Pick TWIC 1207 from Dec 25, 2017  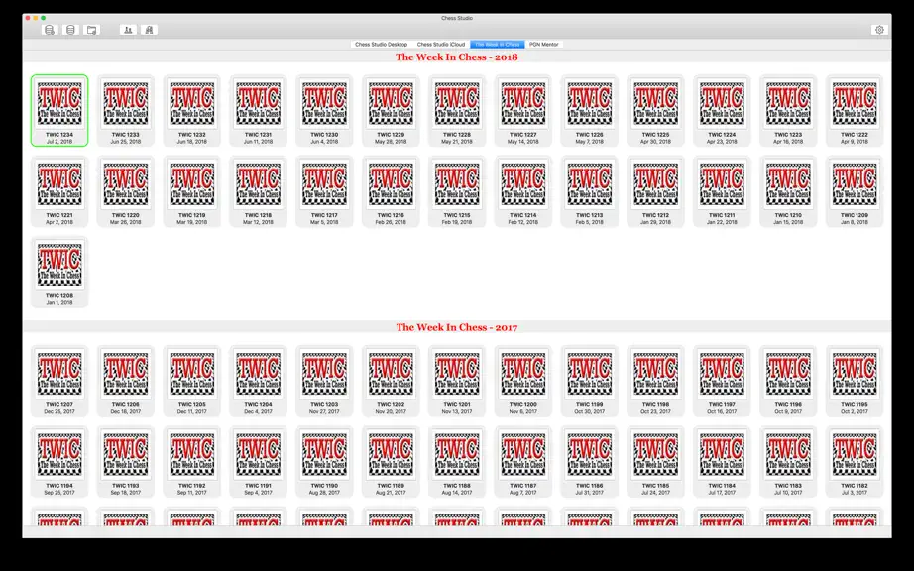coord(59,381)
